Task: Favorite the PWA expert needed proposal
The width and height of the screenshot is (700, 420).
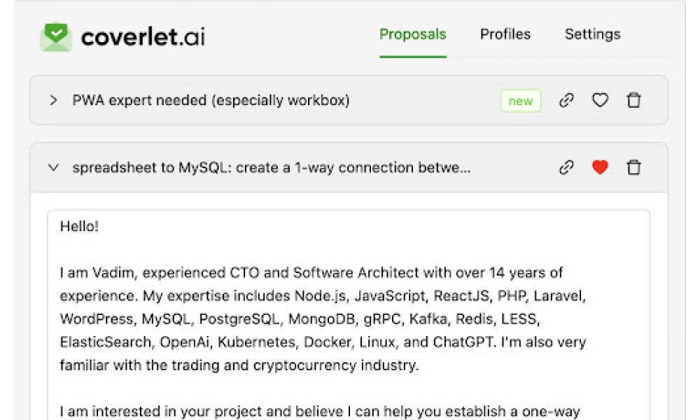Action: tap(600, 100)
